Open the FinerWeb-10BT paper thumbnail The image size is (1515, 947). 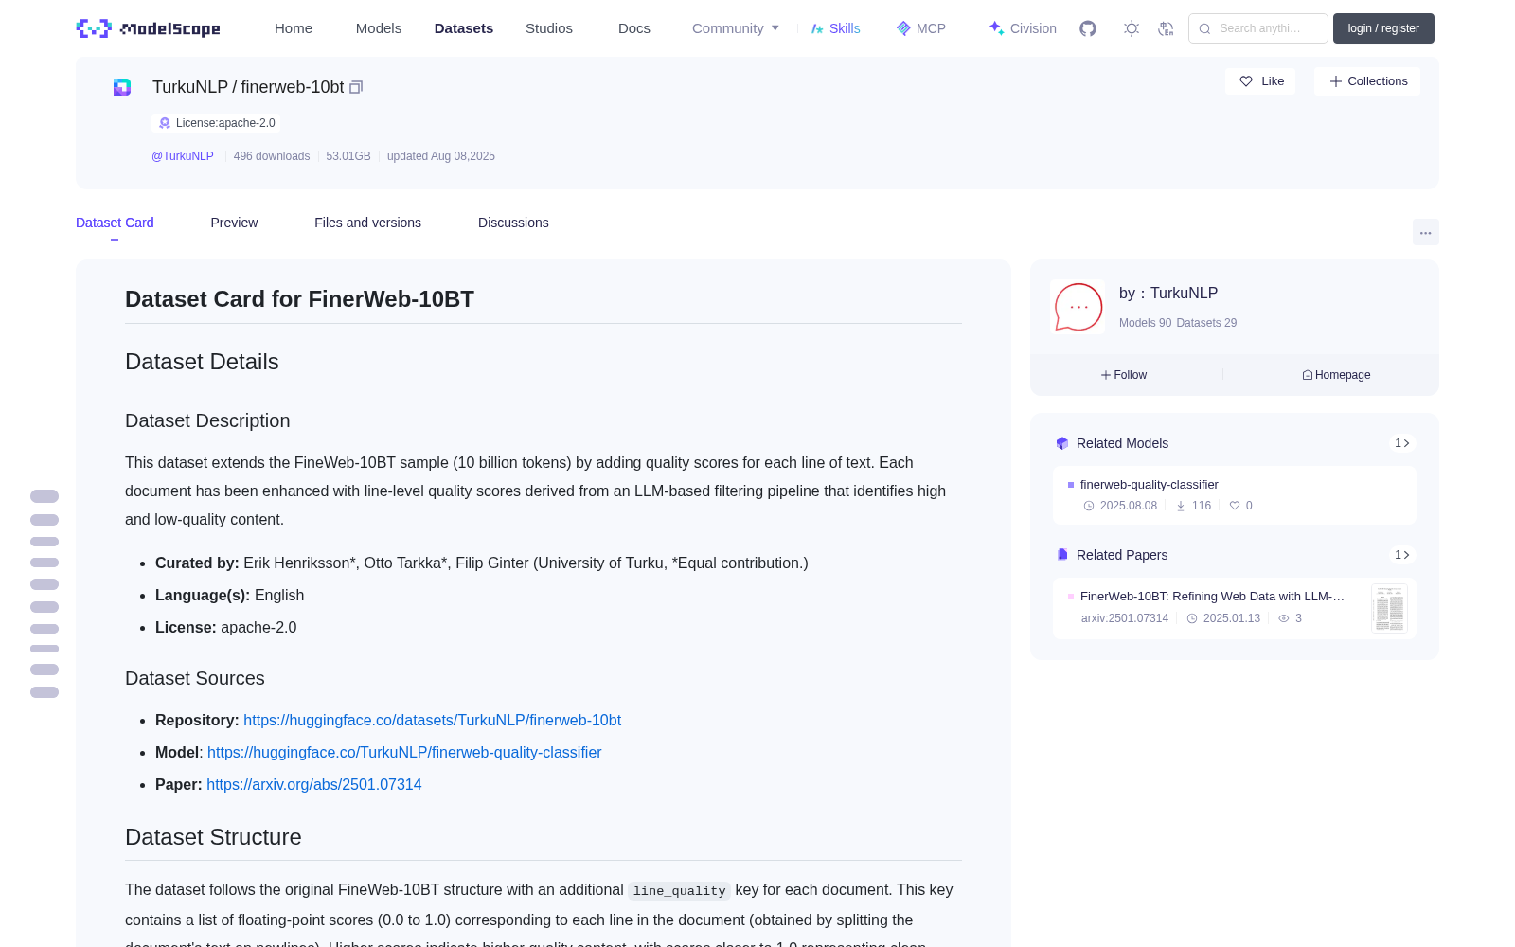[1389, 608]
